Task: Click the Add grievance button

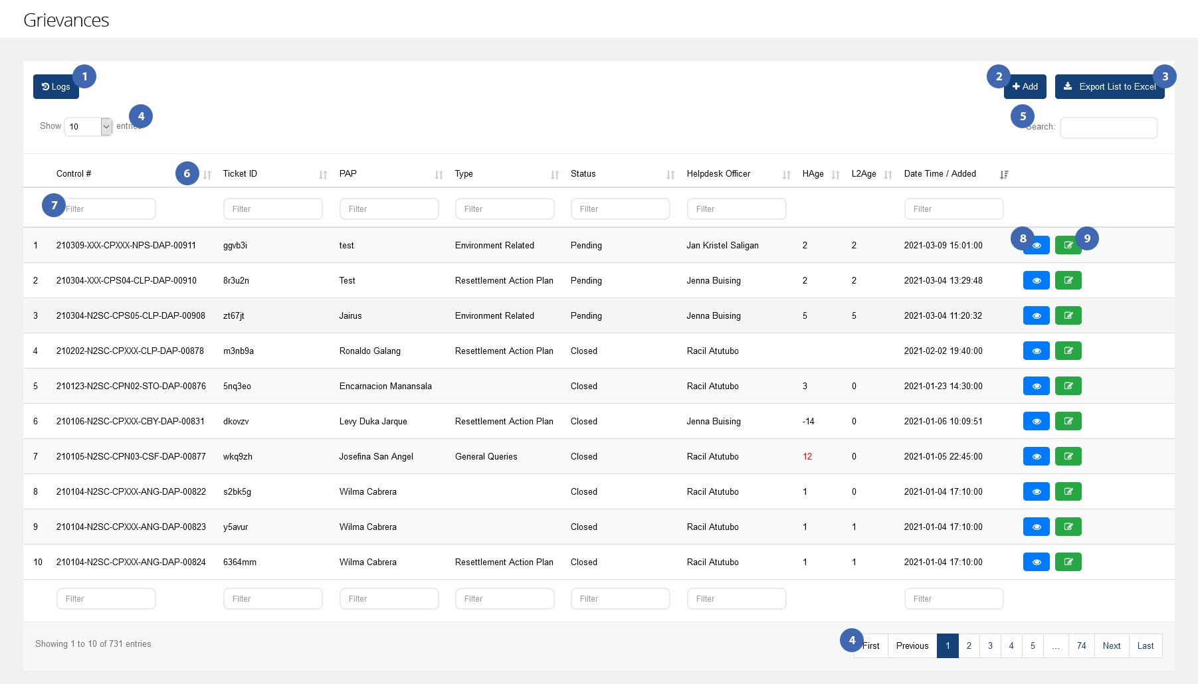Action: [1025, 87]
